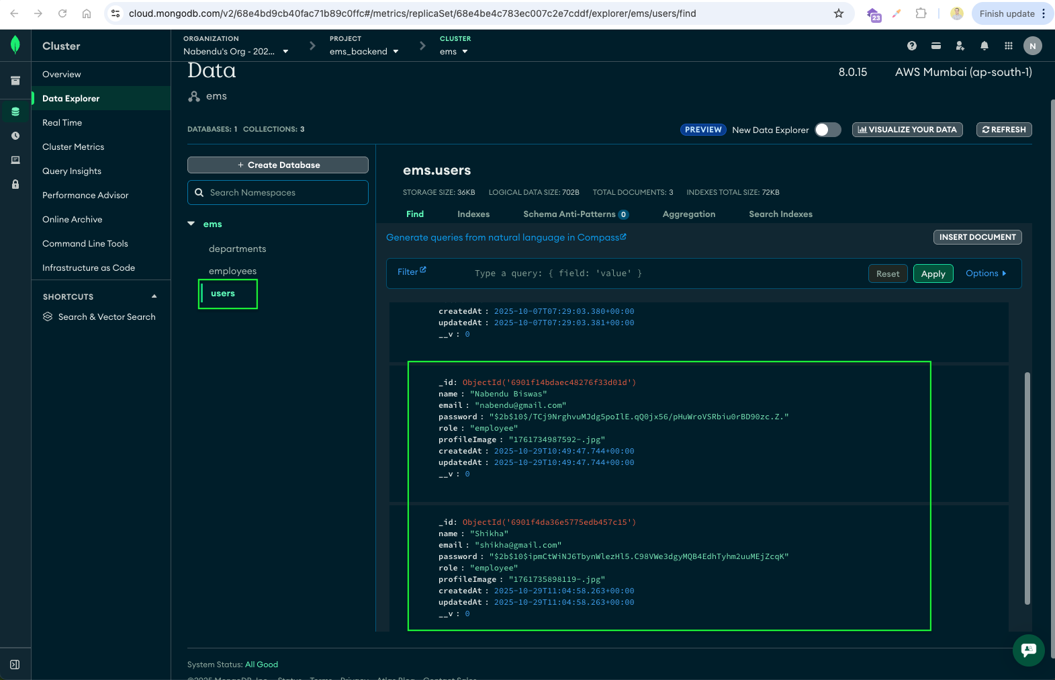Open the help question mark icon

pyautogui.click(x=912, y=46)
